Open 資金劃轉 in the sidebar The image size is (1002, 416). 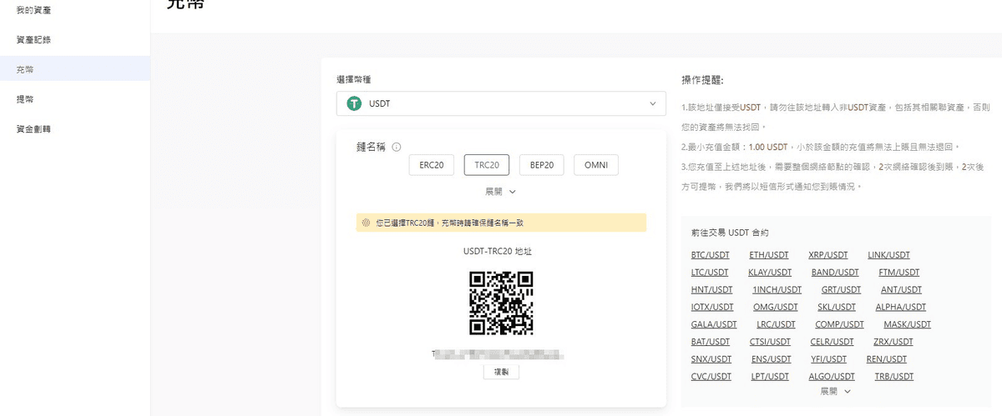[33, 129]
